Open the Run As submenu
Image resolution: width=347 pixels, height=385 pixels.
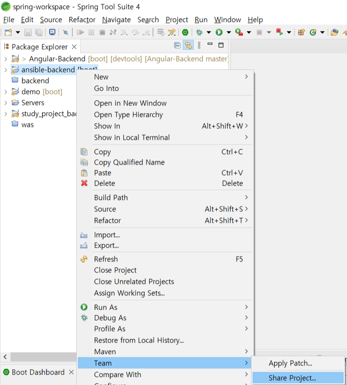click(165, 307)
